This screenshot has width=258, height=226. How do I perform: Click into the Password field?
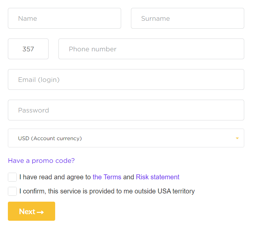126,110
